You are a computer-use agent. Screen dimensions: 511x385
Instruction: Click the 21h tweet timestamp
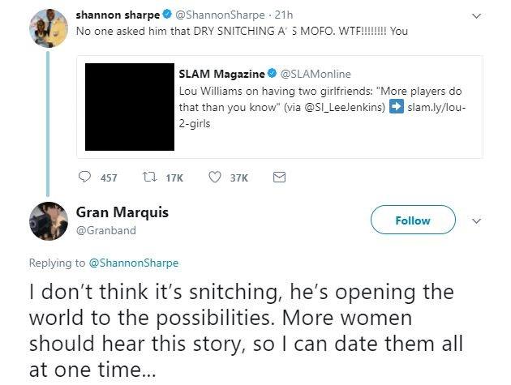tap(284, 15)
